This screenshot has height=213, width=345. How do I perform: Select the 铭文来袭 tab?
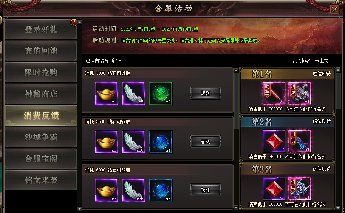pos(41,180)
